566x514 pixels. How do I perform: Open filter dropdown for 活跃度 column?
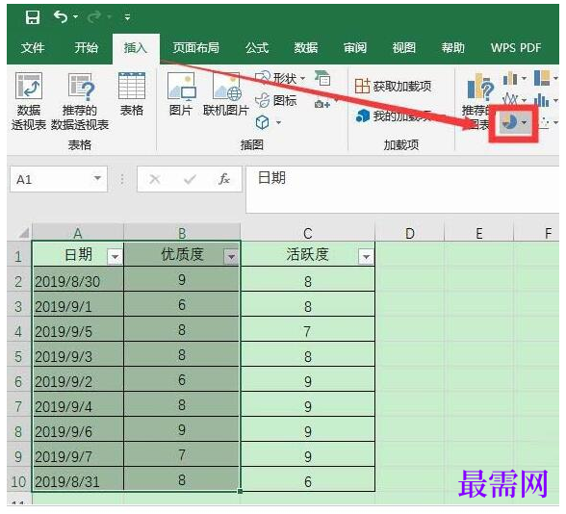click(x=366, y=257)
